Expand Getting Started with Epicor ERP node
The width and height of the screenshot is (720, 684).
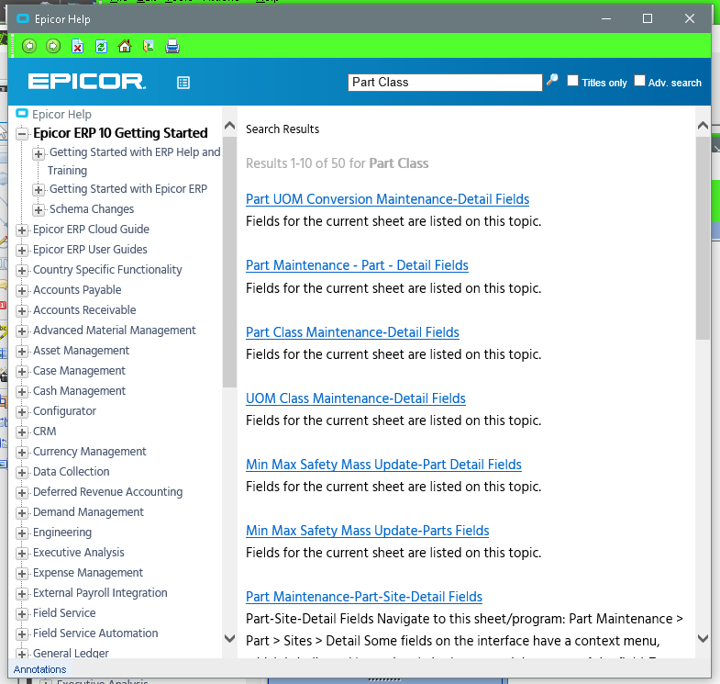click(x=39, y=189)
